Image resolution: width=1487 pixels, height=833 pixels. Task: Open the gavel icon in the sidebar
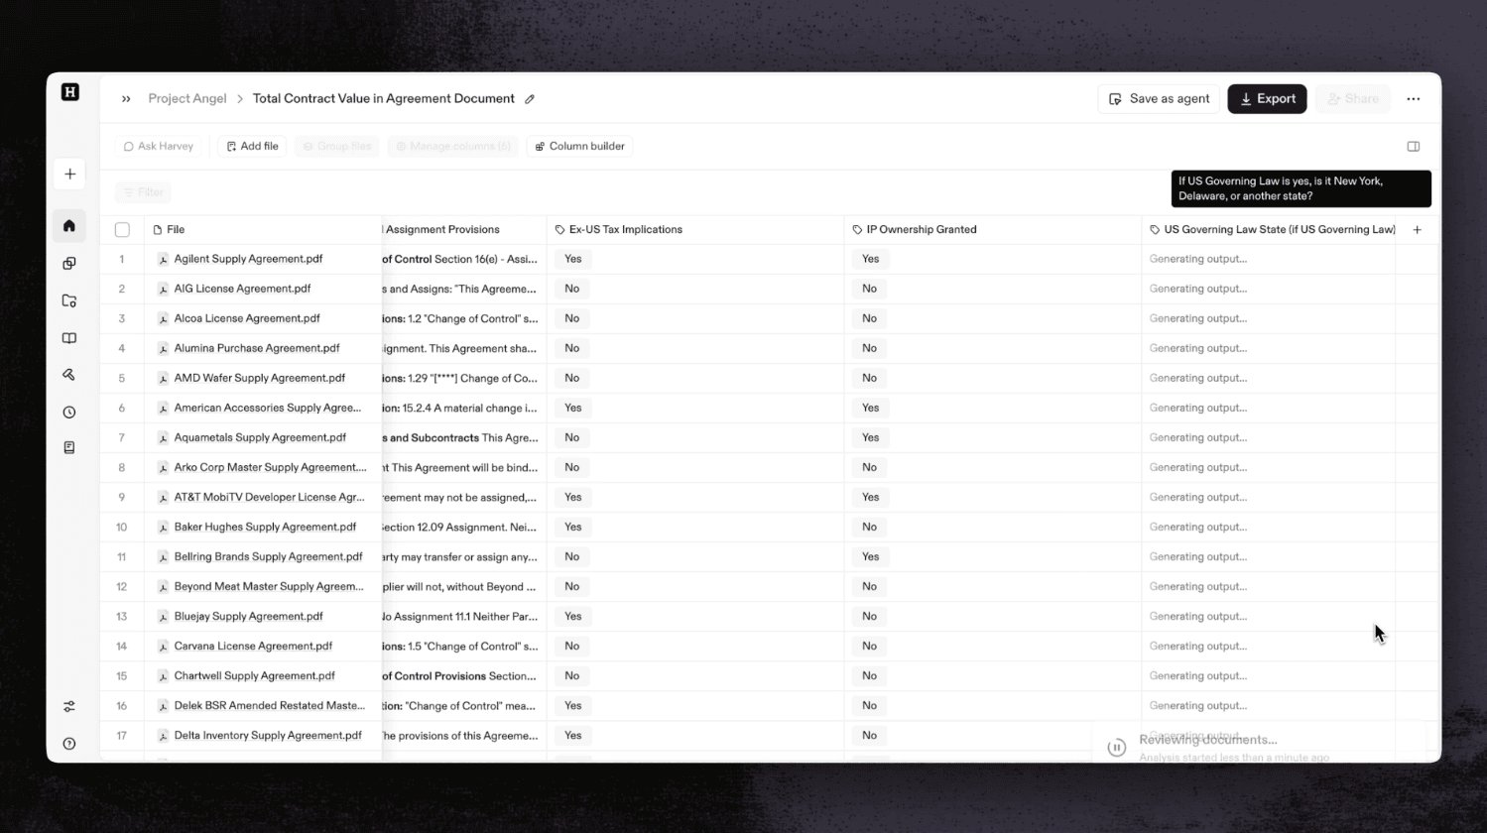click(x=69, y=375)
